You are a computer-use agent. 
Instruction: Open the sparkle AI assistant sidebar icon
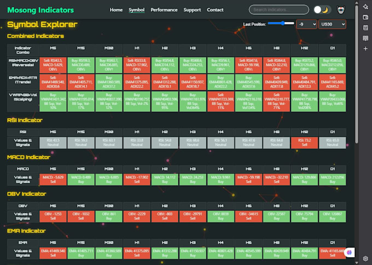click(365, 7)
